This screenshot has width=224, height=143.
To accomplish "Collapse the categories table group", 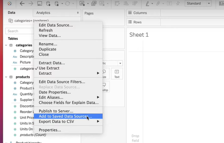I will pyautogui.click(x=6, y=45).
